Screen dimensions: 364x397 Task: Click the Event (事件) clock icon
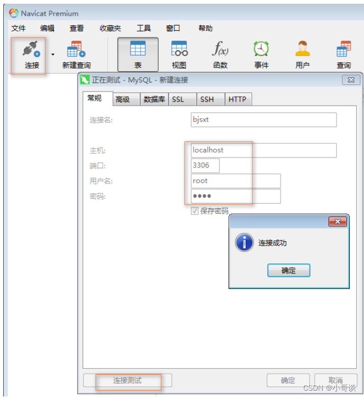click(x=262, y=49)
